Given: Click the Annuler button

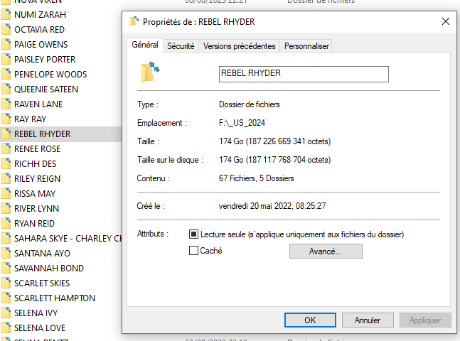Looking at the screenshot, I should (368, 320).
